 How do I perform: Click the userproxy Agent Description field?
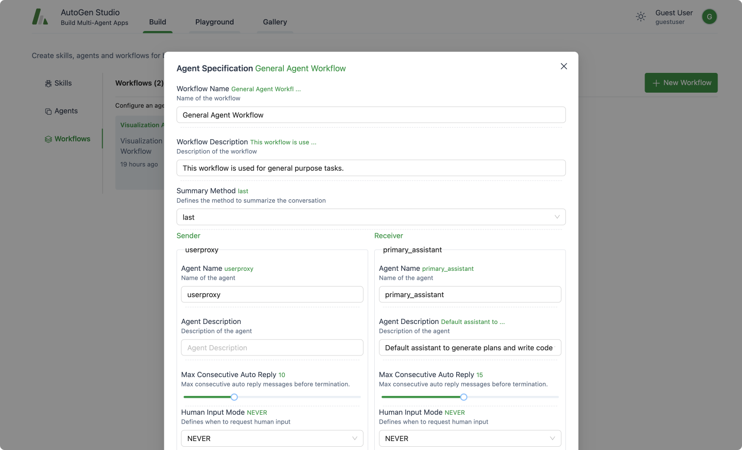coord(272,348)
